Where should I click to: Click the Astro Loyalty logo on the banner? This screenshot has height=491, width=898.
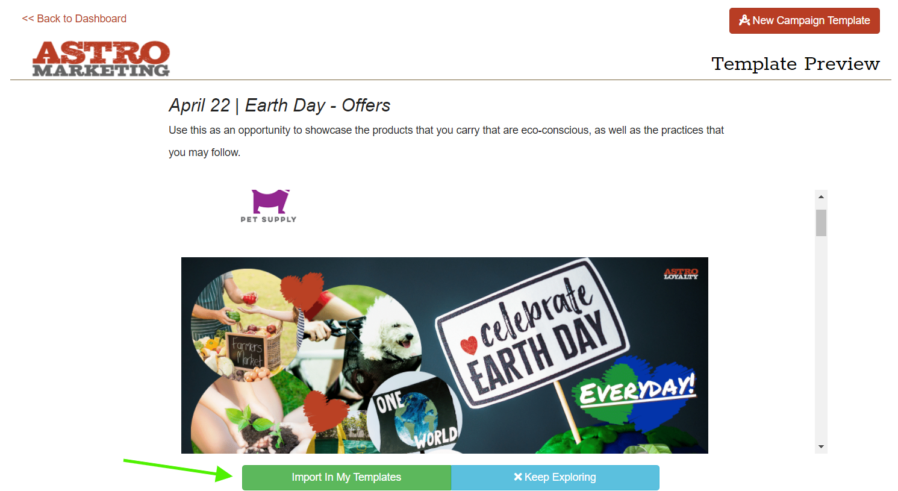click(681, 274)
